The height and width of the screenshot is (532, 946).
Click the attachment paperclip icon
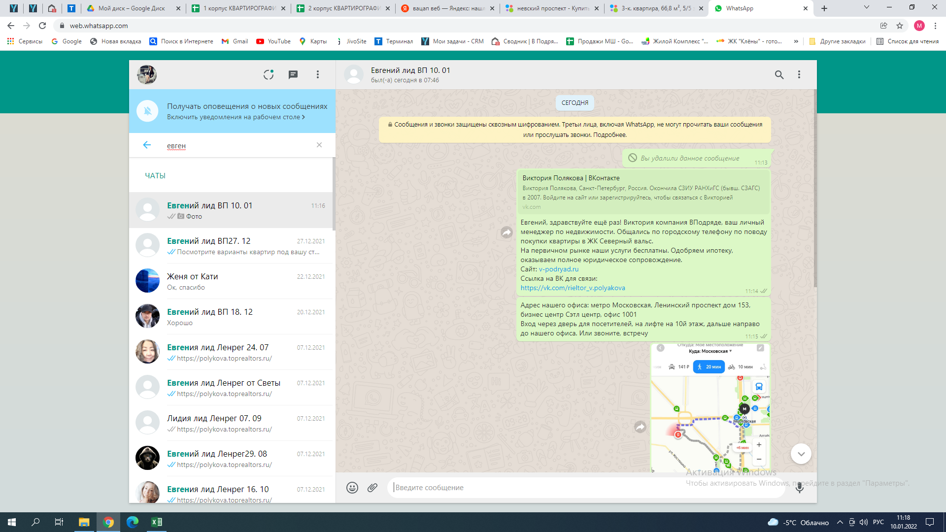372,488
